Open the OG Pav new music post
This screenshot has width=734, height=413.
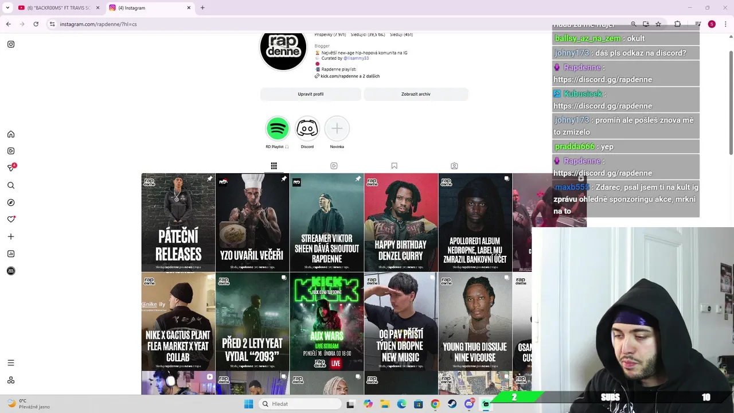click(401, 322)
